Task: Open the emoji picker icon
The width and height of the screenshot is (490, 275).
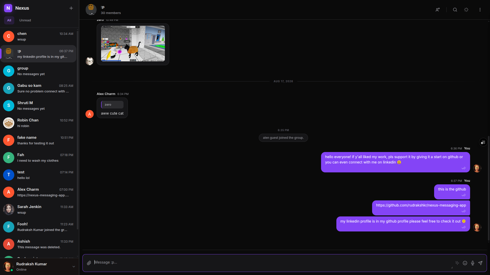Action: [465, 263]
